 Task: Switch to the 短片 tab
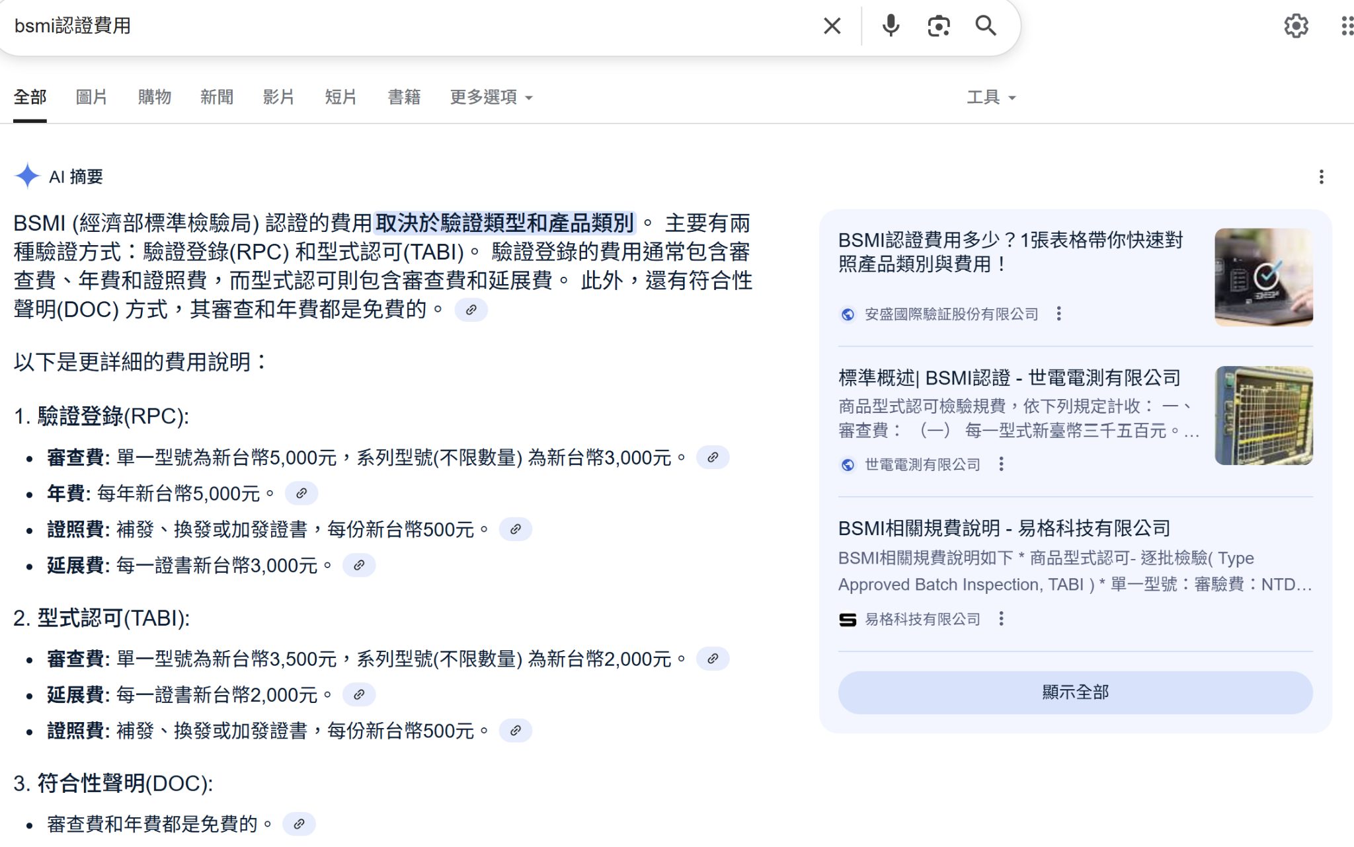[x=340, y=97]
